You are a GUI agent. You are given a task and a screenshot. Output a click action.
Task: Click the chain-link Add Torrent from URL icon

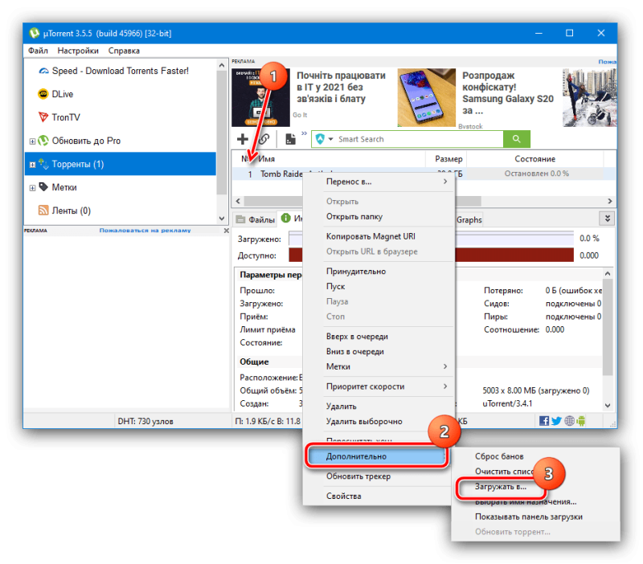pyautogui.click(x=264, y=139)
